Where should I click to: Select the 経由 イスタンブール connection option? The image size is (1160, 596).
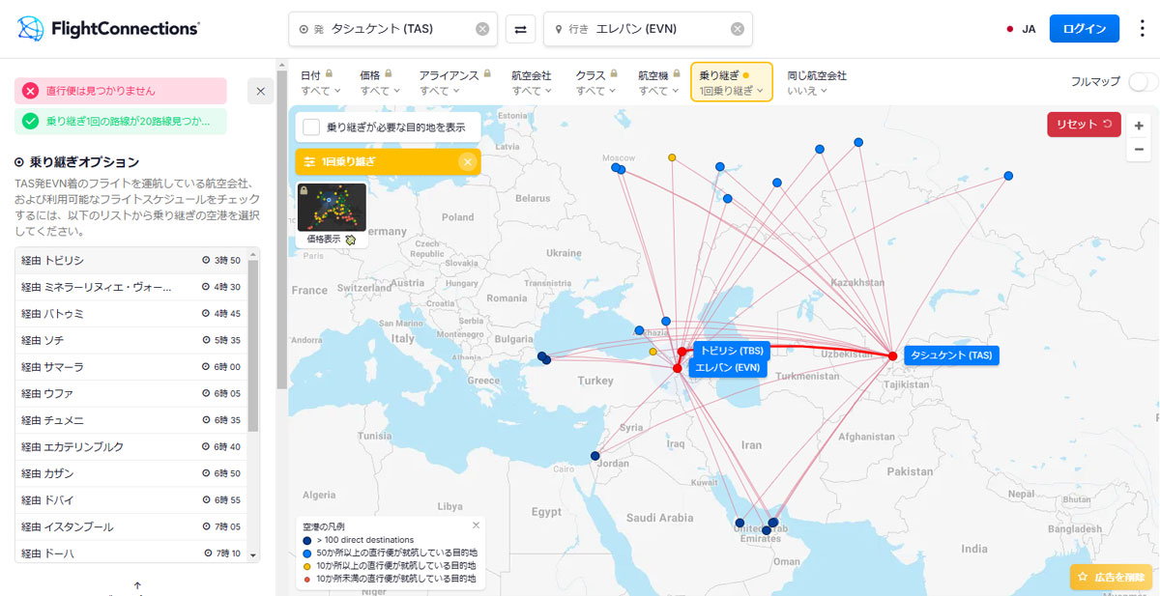(131, 526)
